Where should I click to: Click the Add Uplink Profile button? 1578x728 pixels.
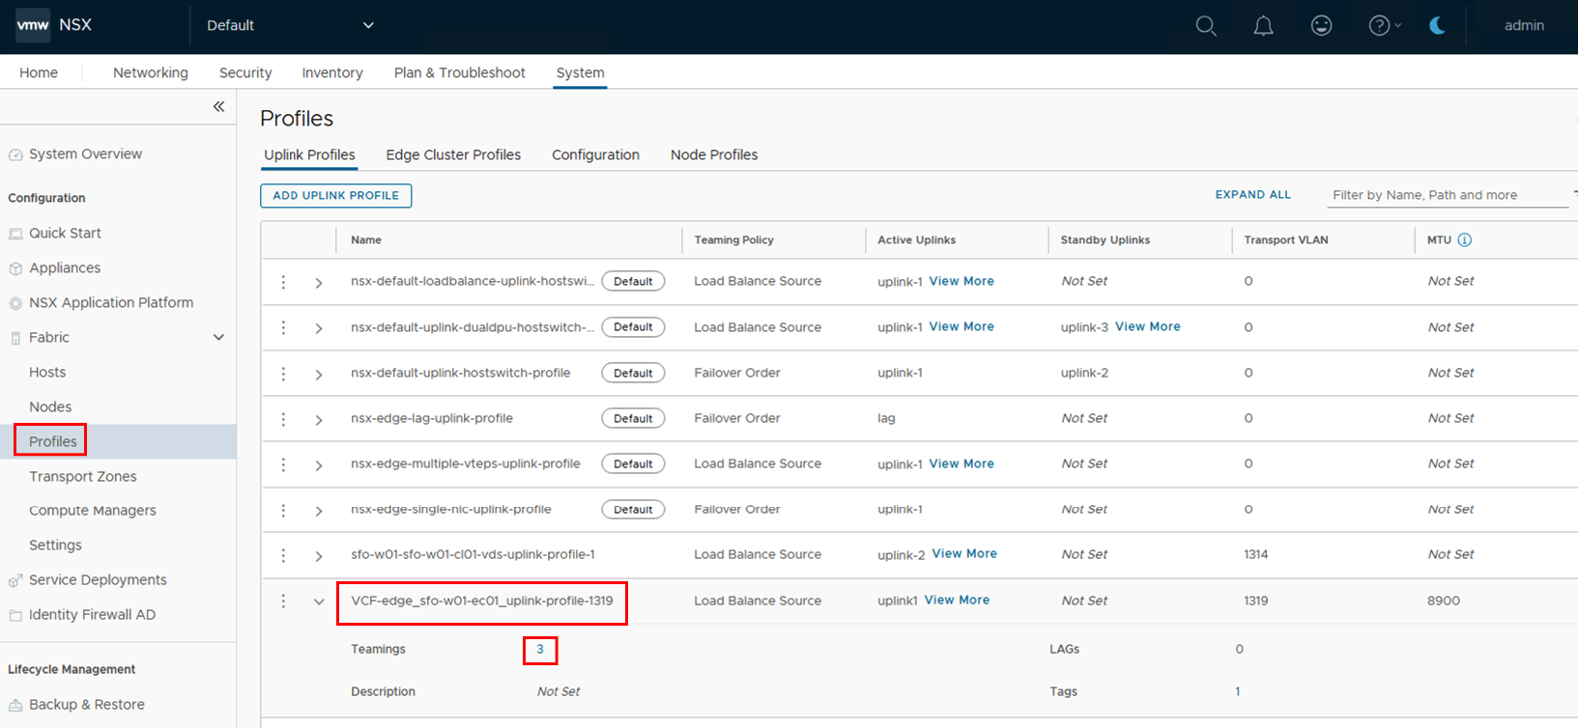pos(335,196)
